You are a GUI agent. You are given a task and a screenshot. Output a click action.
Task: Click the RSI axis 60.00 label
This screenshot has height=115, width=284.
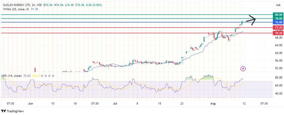pos(278,86)
